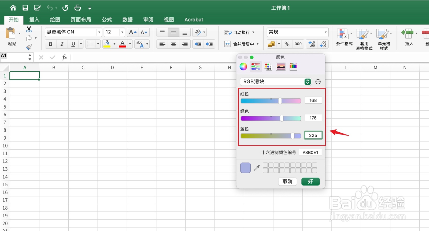Image resolution: width=429 pixels, height=231 pixels.
Task: Adjust the 绿色 green slider
Action: pyautogui.click(x=271, y=118)
